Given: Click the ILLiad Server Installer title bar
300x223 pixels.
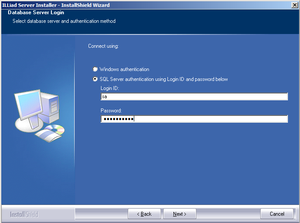Looking at the screenshot, I should [x=129, y=5].
